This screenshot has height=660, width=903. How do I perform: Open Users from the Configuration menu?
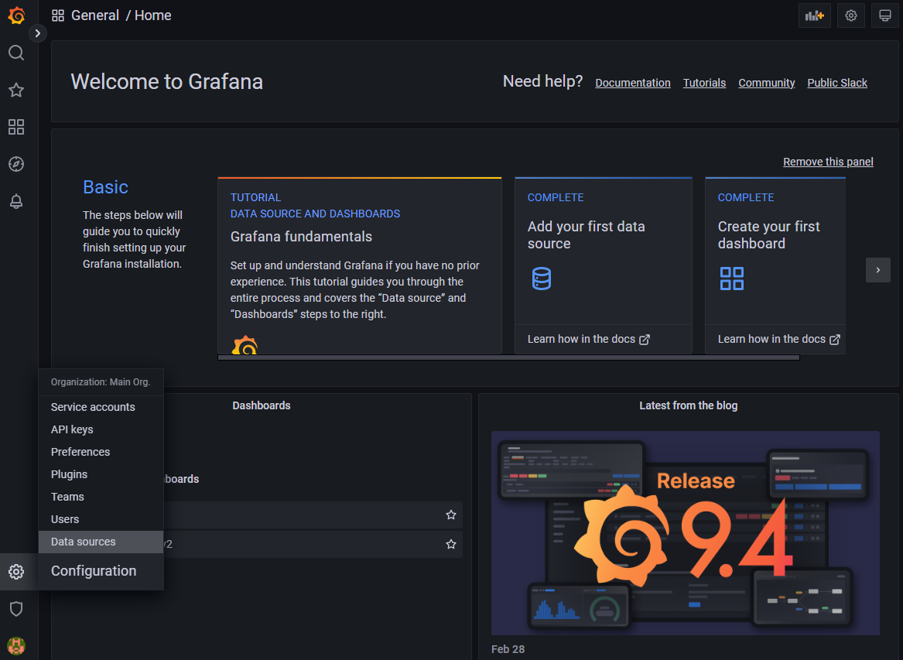[101, 519]
